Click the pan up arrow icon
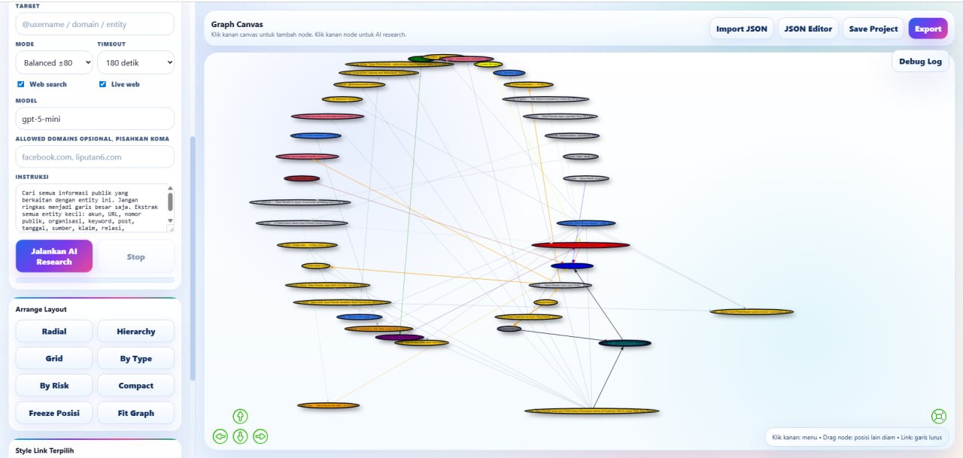Screen dimensions: 963x458 (240, 416)
